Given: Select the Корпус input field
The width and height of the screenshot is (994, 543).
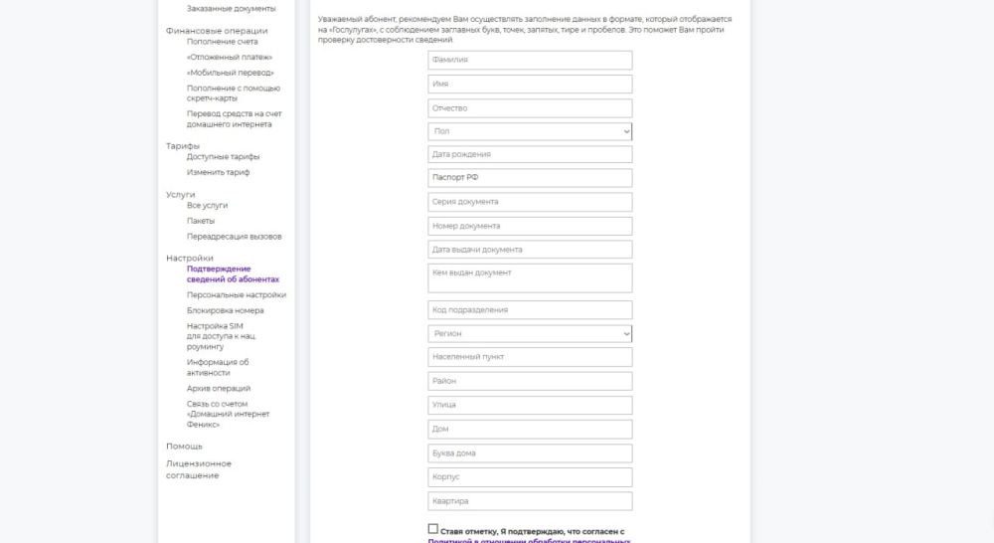Looking at the screenshot, I should coord(530,477).
